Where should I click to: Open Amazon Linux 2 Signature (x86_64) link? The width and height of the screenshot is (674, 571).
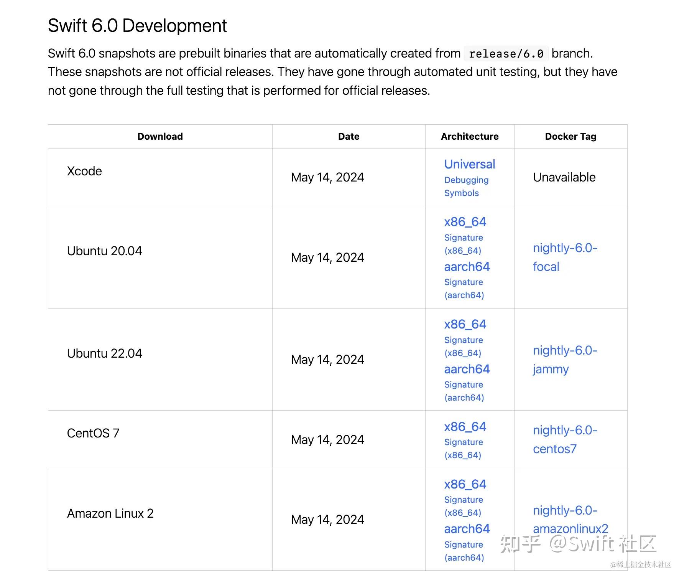(x=464, y=506)
